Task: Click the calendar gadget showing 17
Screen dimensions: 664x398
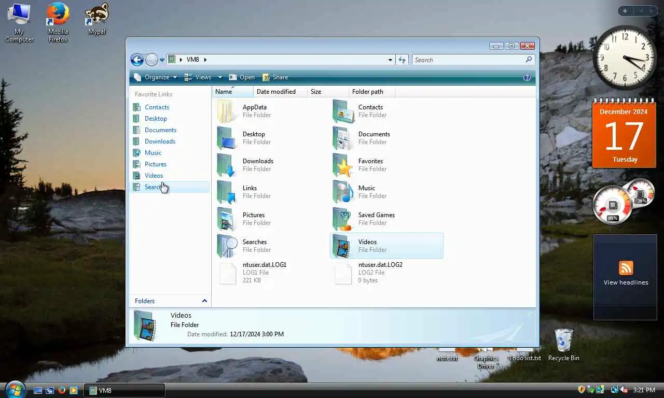Action: 624,133
